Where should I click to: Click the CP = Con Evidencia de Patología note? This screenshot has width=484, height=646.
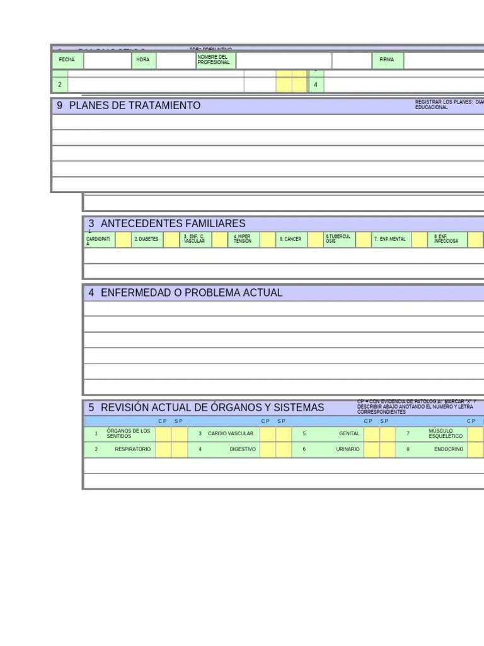click(x=417, y=407)
